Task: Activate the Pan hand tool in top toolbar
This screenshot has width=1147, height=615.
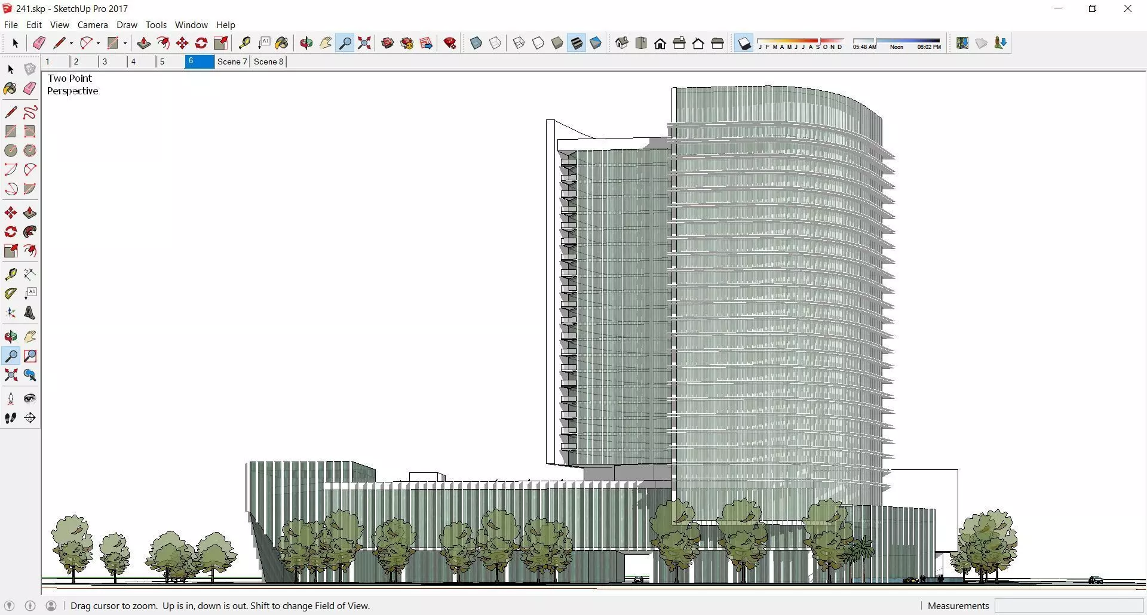Action: click(326, 43)
